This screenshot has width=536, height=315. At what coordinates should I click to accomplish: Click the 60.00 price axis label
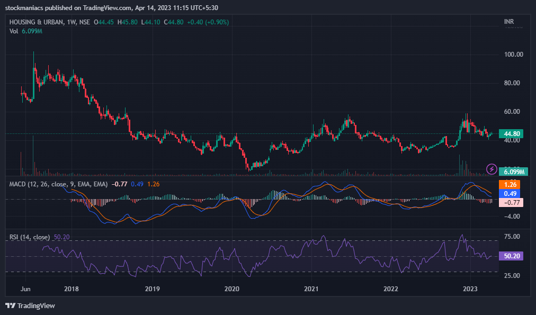coord(512,112)
